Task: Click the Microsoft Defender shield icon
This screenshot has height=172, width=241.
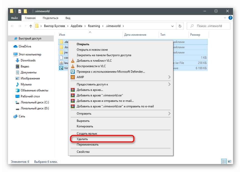Action: tap(73, 72)
